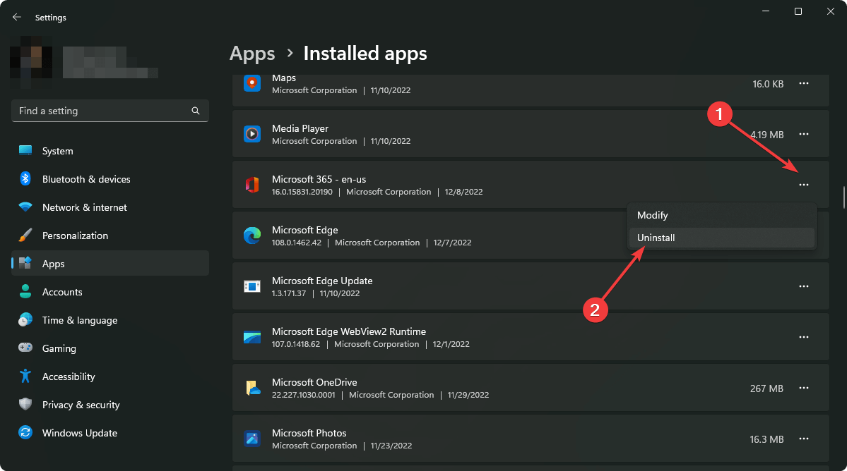Select the Microsoft 365 - en-us title
The image size is (847, 471).
coord(319,179)
